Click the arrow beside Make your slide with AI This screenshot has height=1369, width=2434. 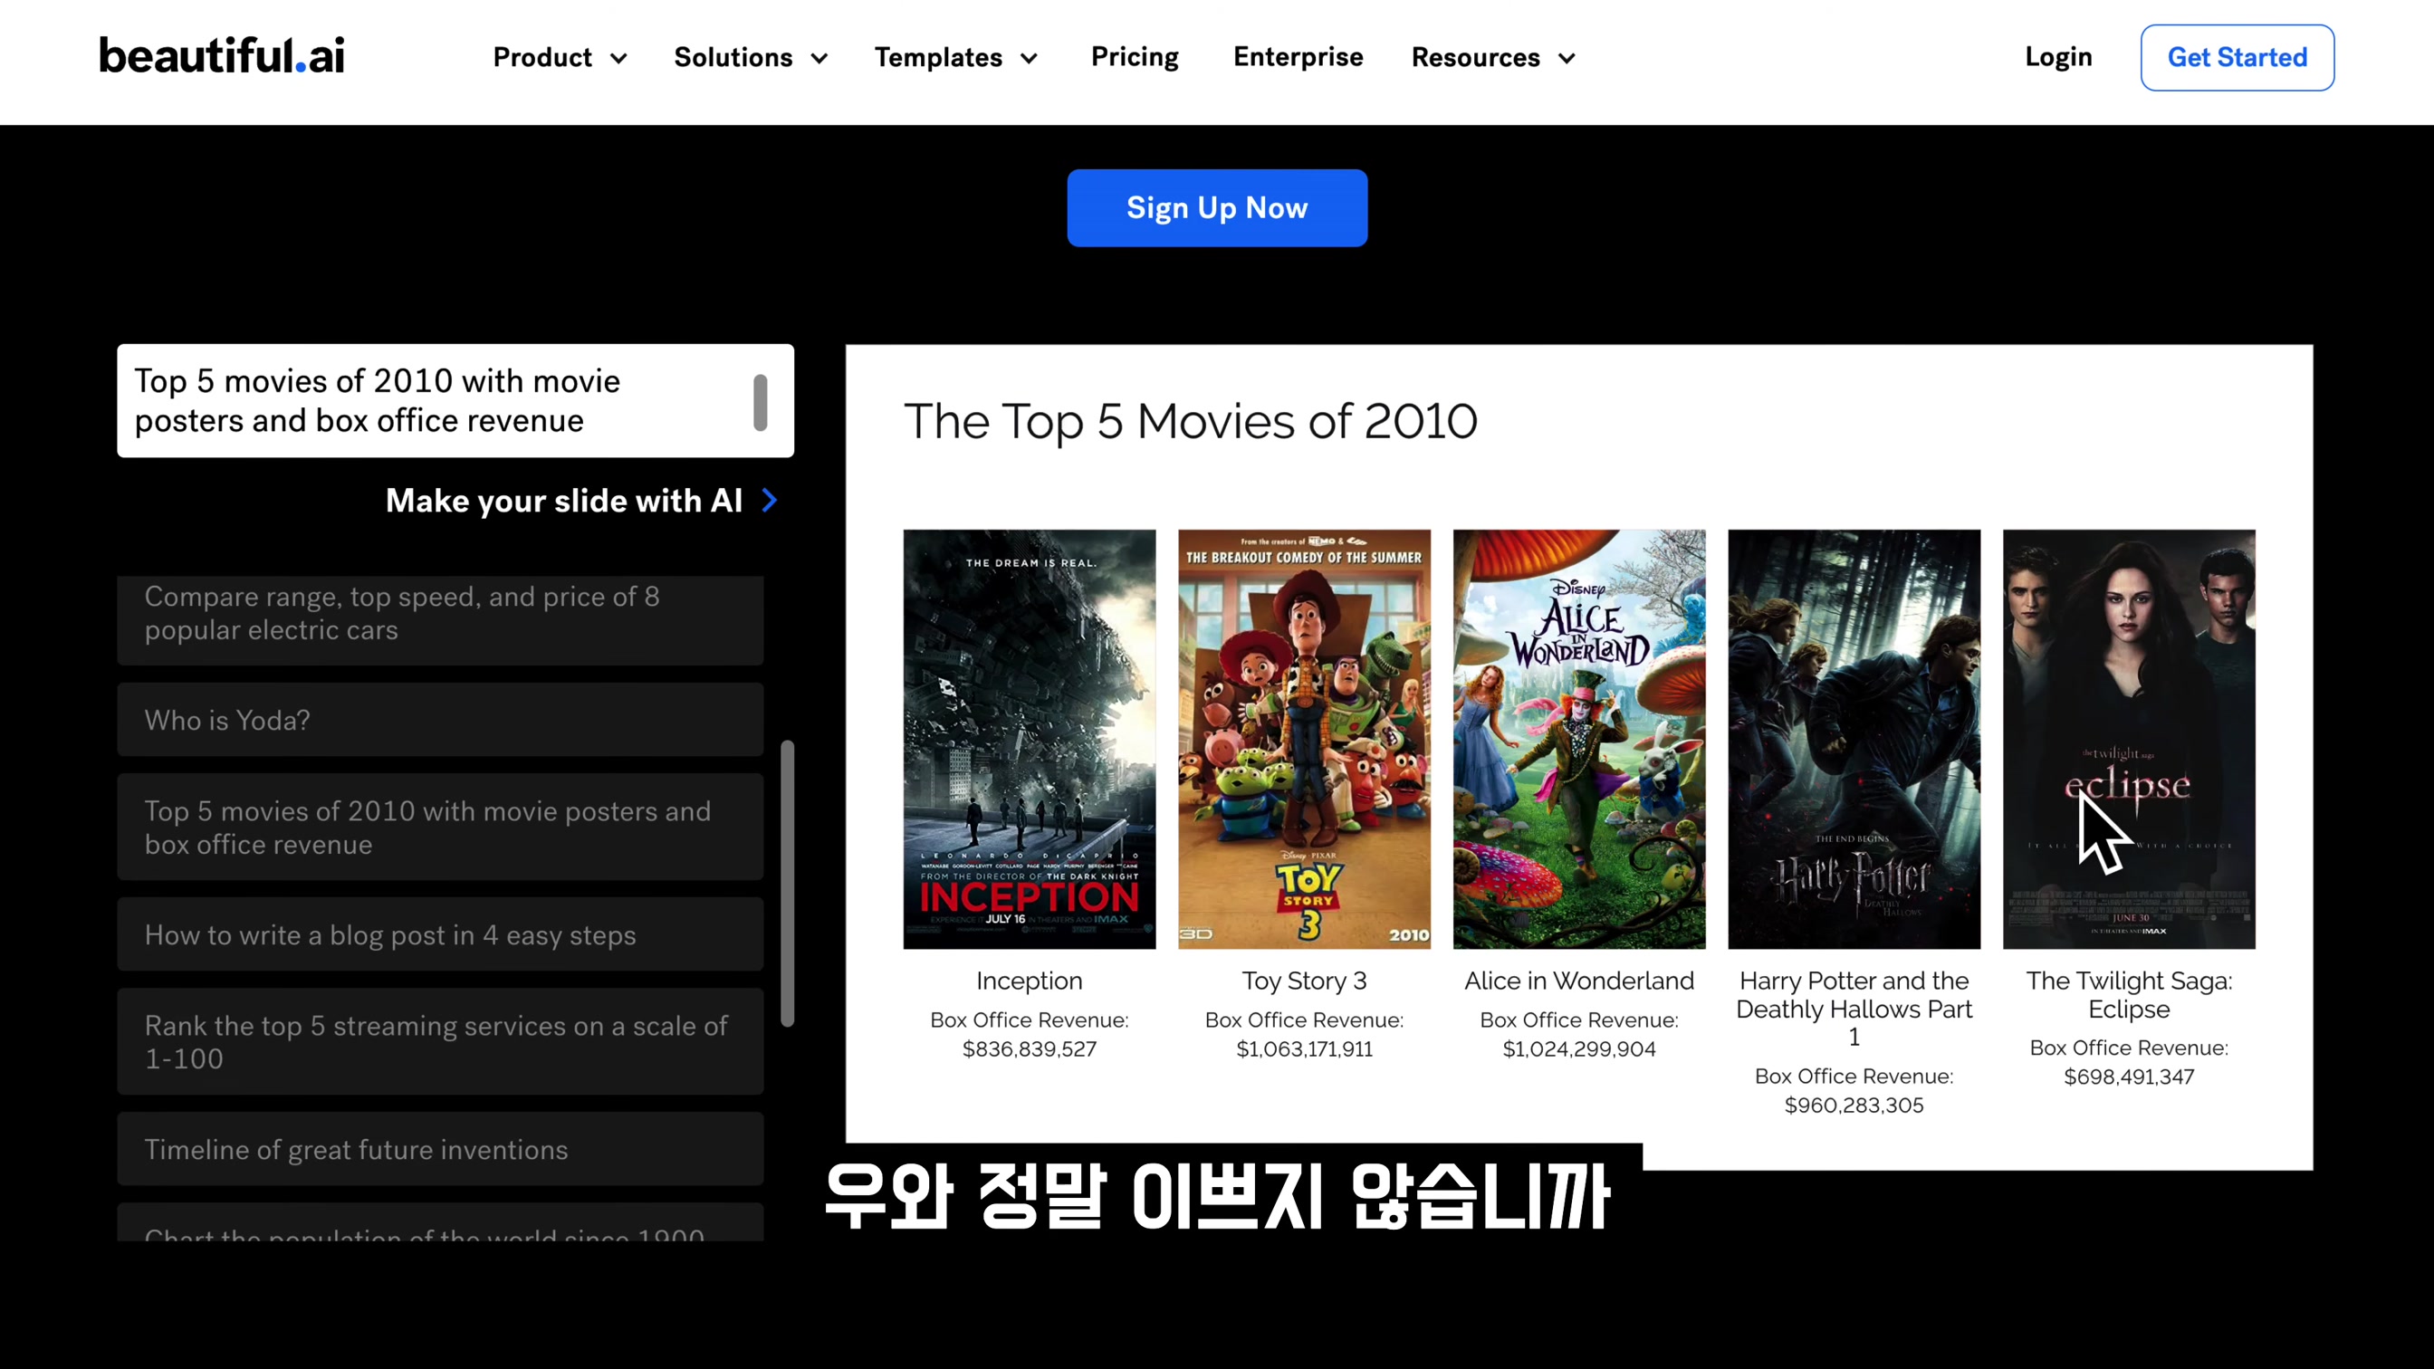[770, 500]
